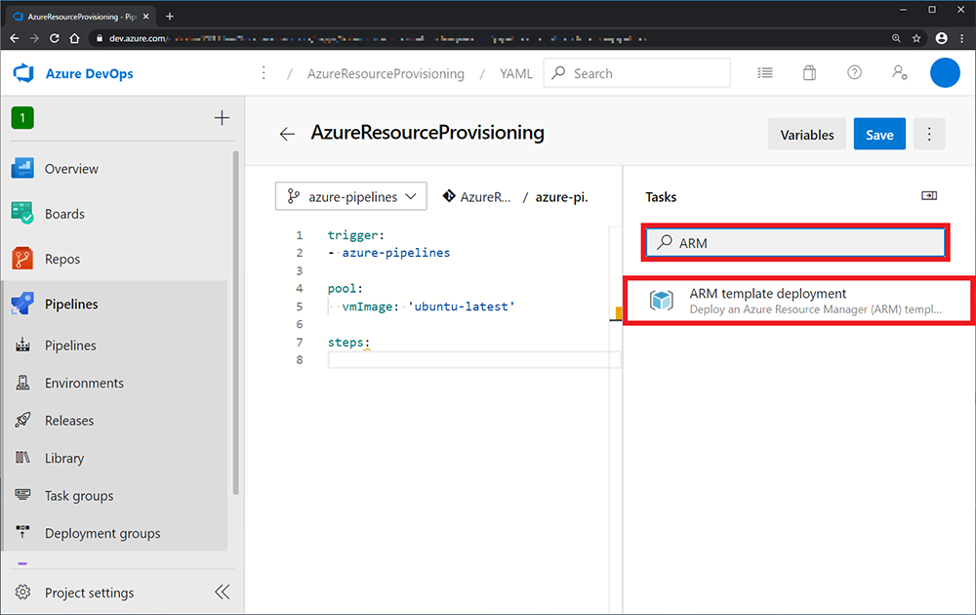Screen dimensions: 976x615
Task: Place cursor on empty editor line 8
Action: [x=474, y=360]
